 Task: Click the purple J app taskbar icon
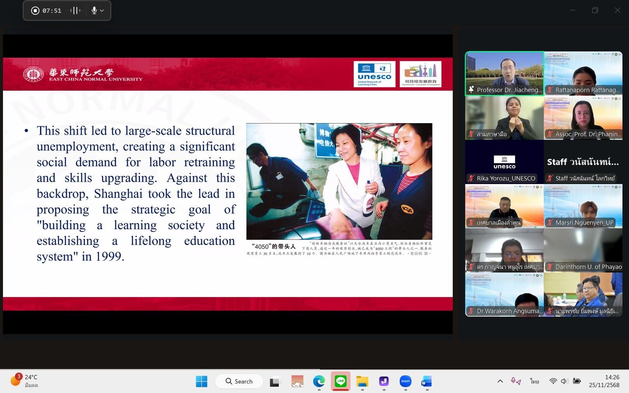(x=384, y=381)
